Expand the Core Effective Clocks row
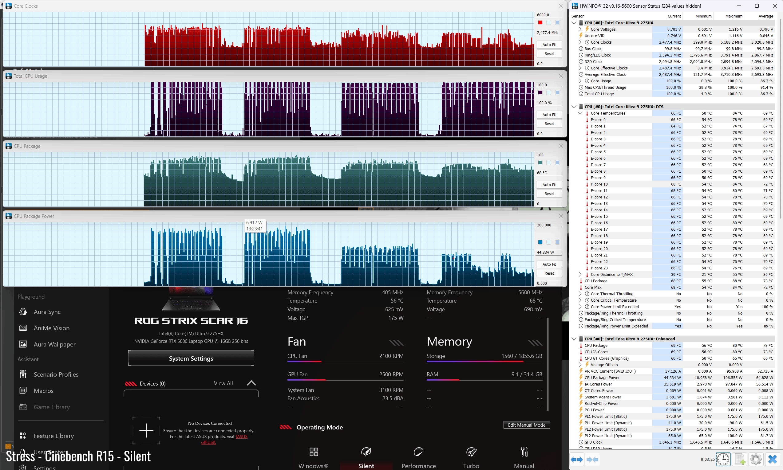Image resolution: width=783 pixels, height=470 pixels. (580, 68)
